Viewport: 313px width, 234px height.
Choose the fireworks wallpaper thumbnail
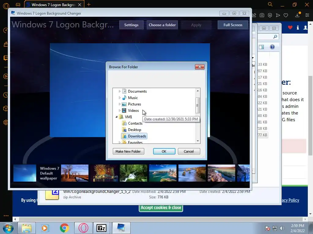click(104, 173)
